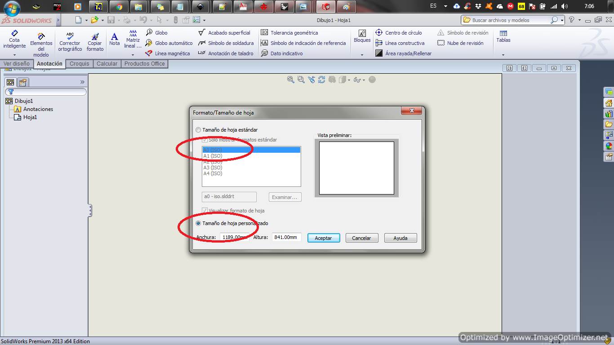614x345 pixels.
Task: Select Tamaño de hoja estándar radio button
Action: tap(198, 130)
